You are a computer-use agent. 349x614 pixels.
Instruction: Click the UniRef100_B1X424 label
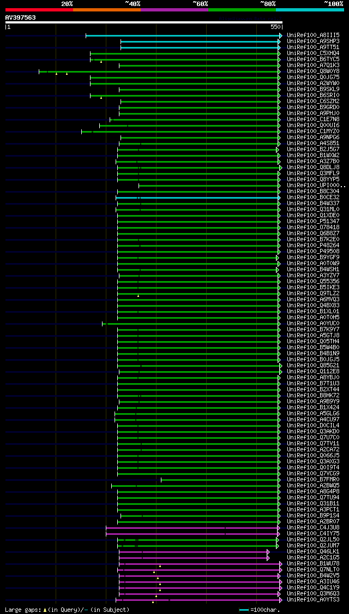pyautogui.click(x=313, y=407)
